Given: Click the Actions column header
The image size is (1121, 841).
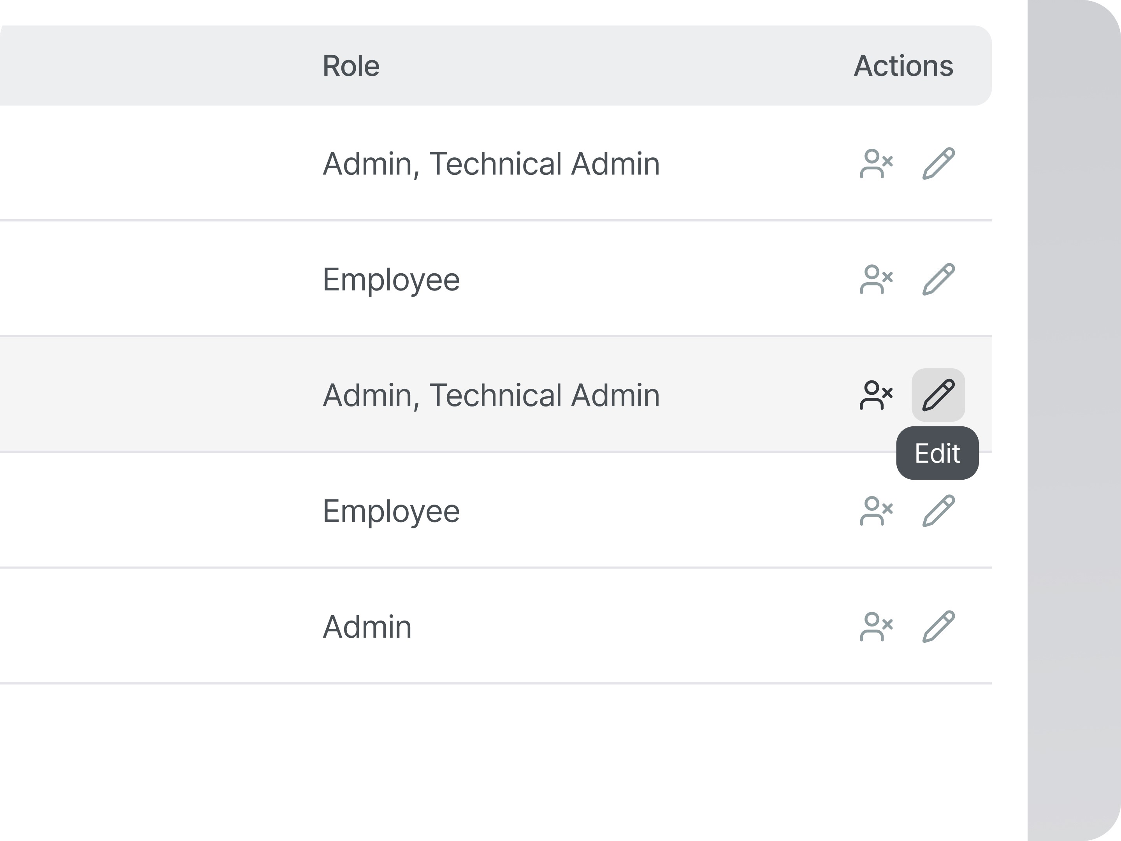Looking at the screenshot, I should [x=903, y=66].
